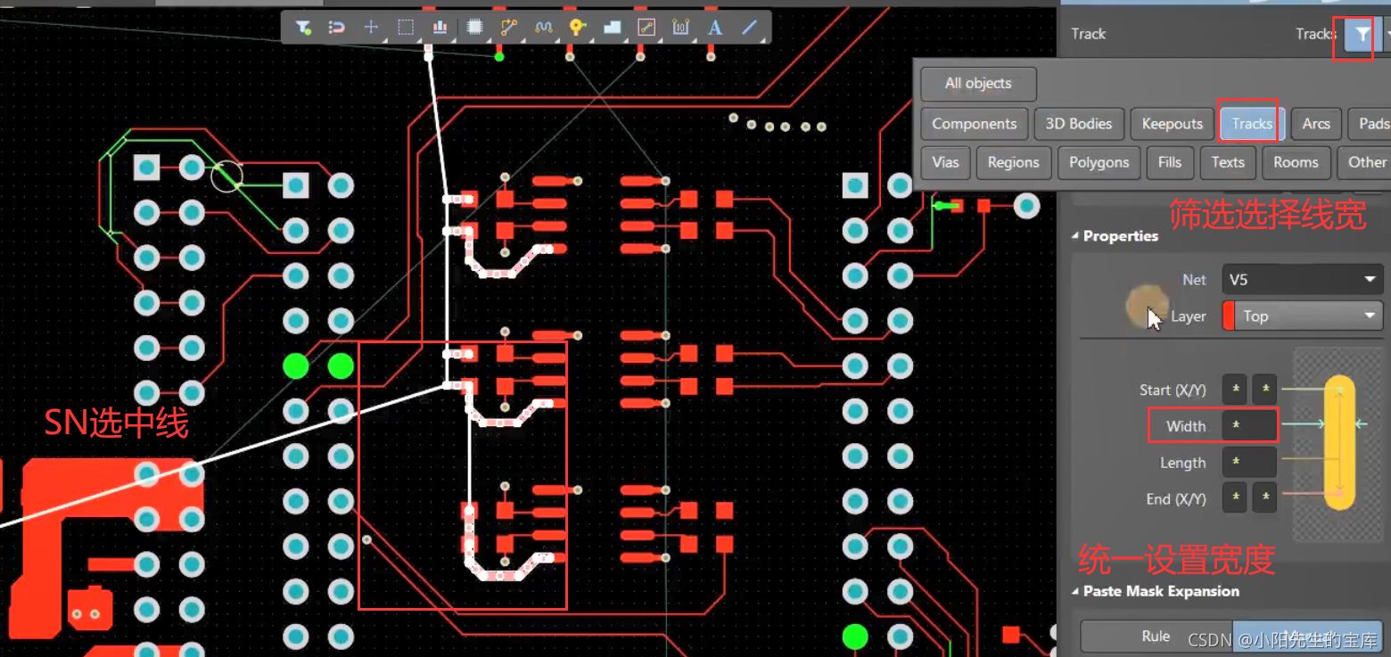Click the Length value field
This screenshot has height=657, width=1391.
click(1249, 463)
